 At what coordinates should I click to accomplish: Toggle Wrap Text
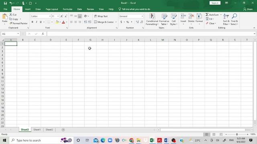pos(101,16)
